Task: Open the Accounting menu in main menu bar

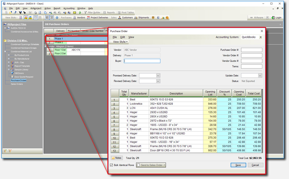Action: point(69,8)
